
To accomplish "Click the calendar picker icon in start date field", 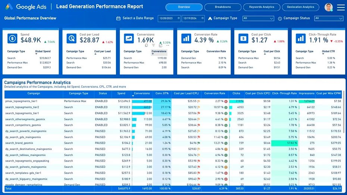I will [x=179, y=18].
